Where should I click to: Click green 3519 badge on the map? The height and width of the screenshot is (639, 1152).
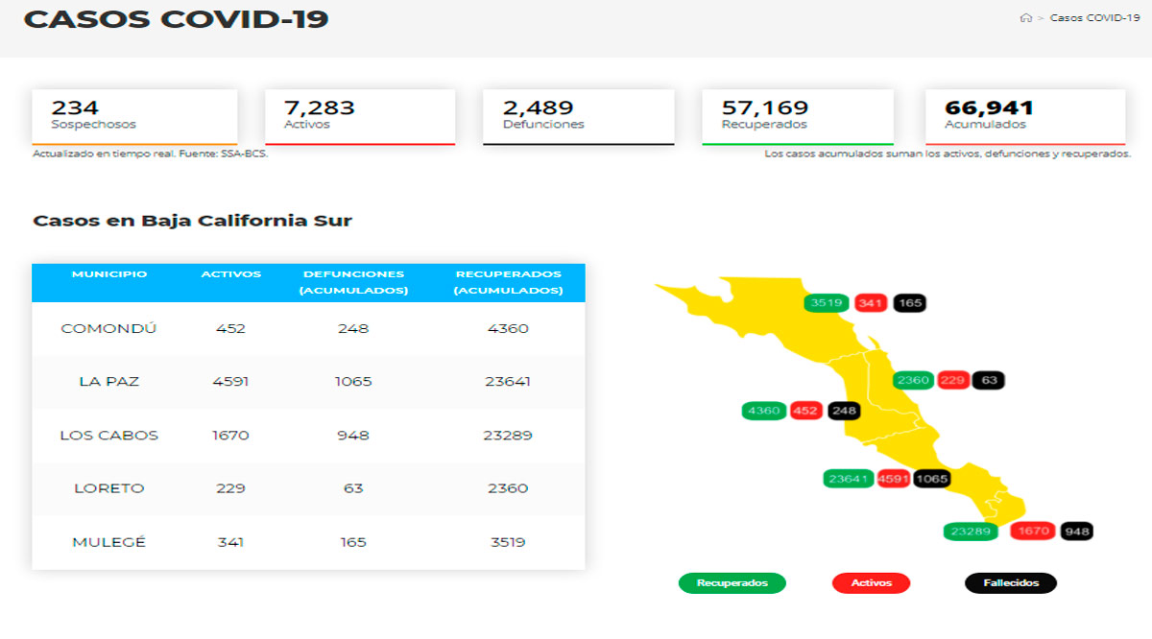click(827, 303)
